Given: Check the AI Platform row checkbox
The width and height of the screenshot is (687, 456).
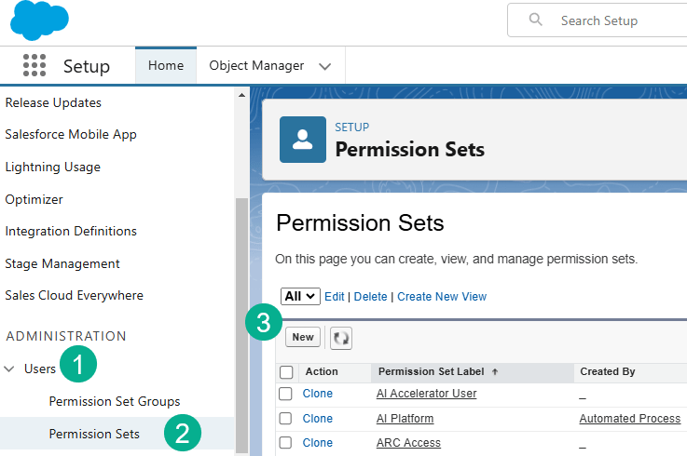Looking at the screenshot, I should pos(286,419).
